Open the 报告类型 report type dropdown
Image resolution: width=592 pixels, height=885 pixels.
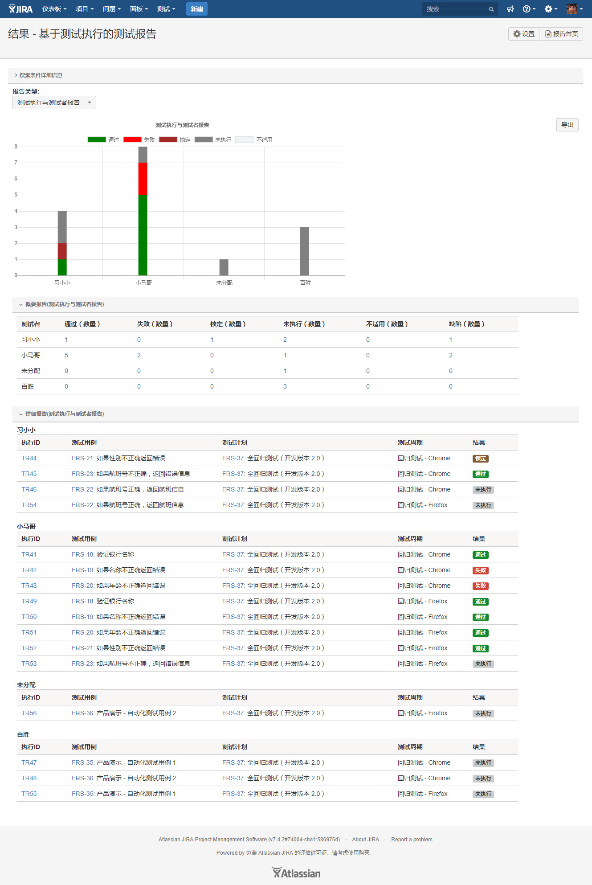click(x=54, y=102)
